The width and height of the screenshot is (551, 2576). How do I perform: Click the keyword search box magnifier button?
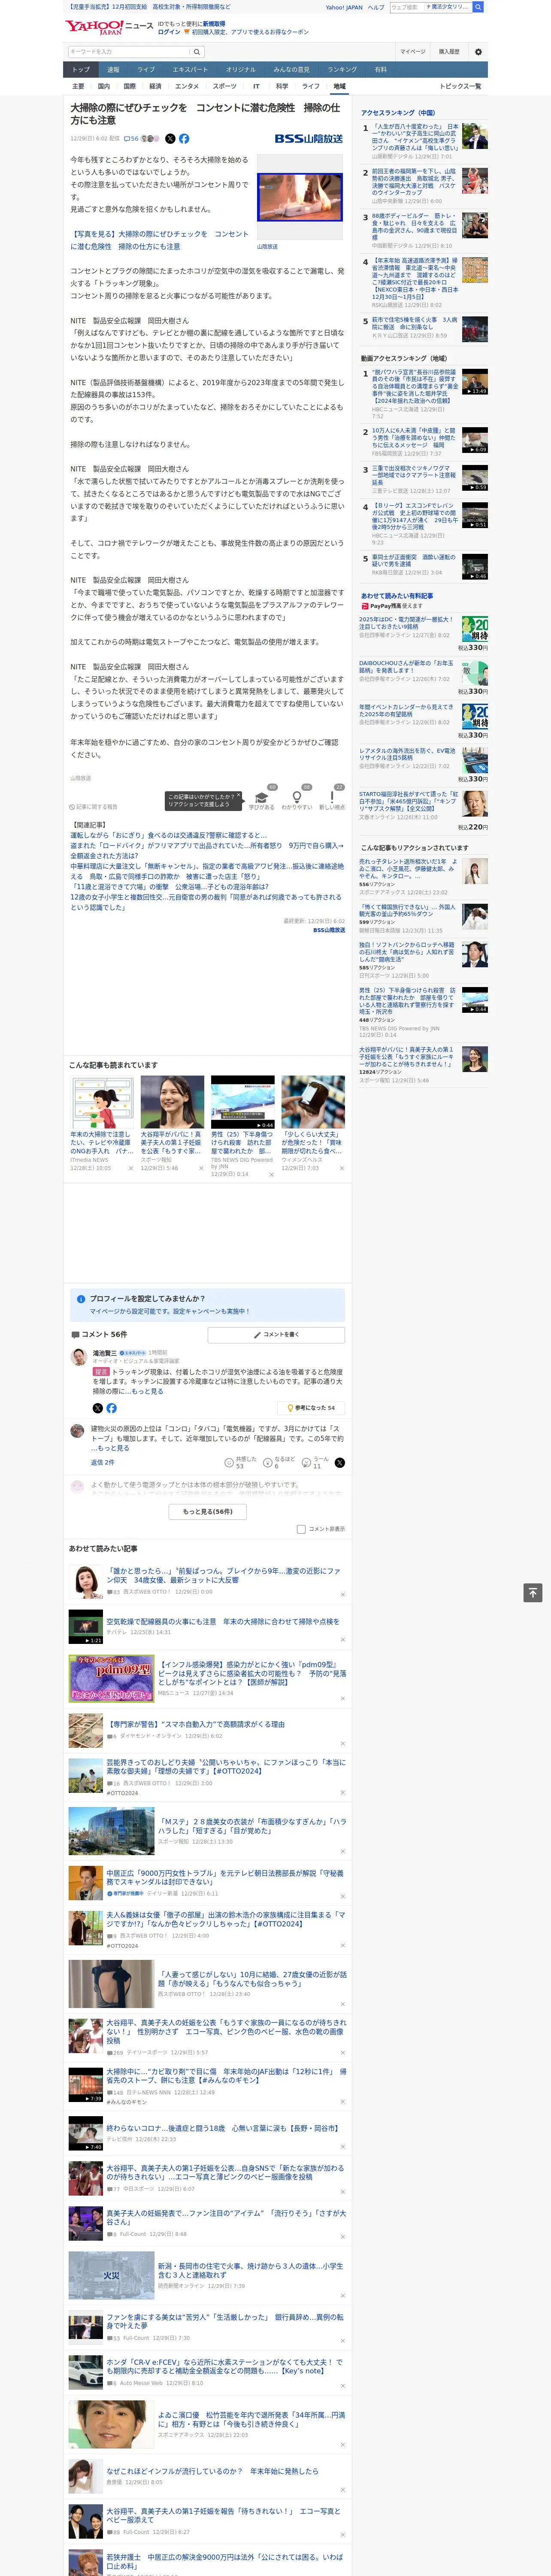pyautogui.click(x=197, y=52)
